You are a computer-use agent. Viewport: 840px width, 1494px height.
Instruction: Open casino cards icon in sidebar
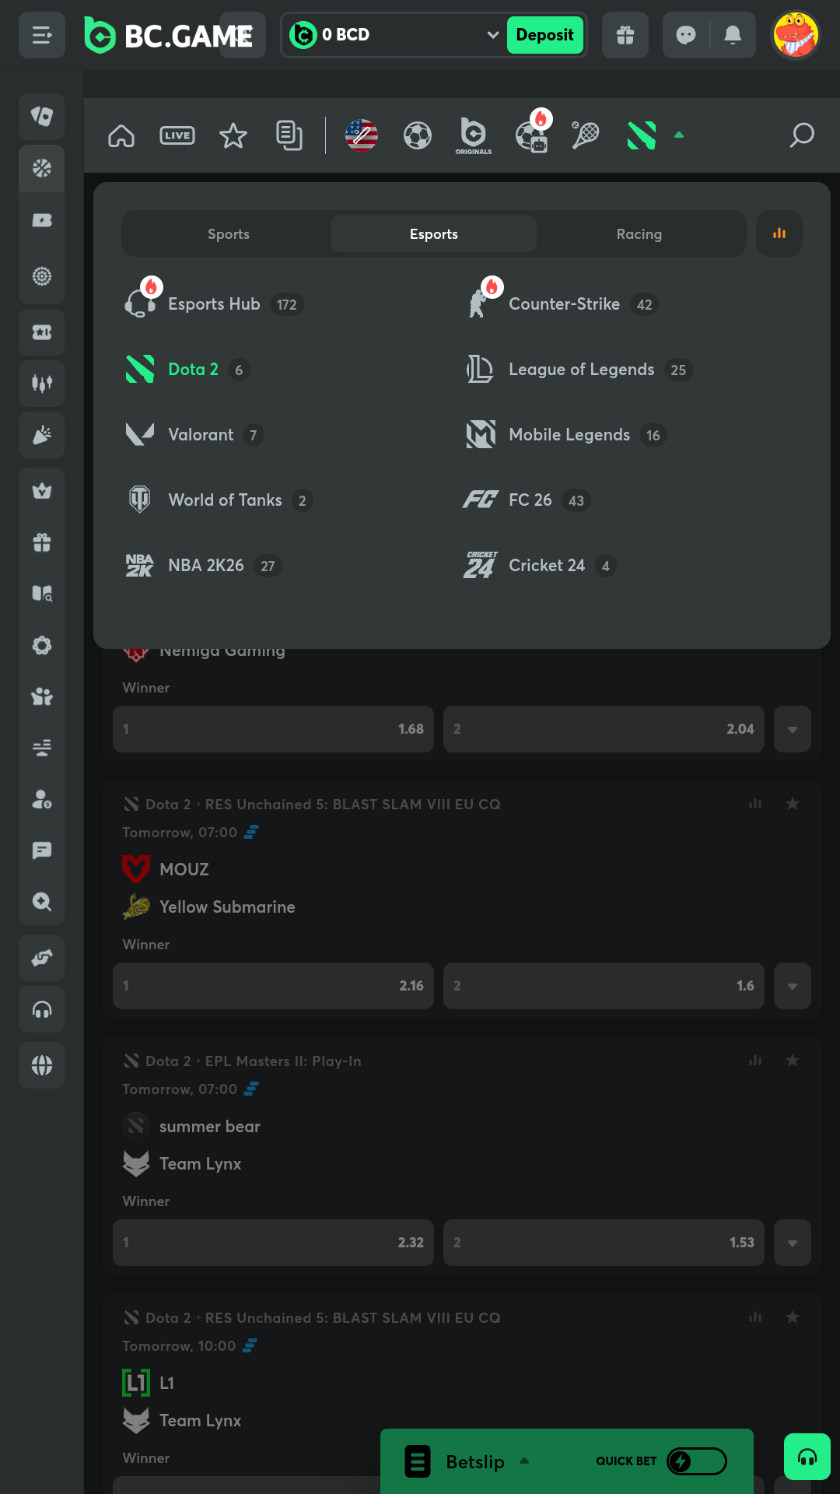(x=42, y=116)
